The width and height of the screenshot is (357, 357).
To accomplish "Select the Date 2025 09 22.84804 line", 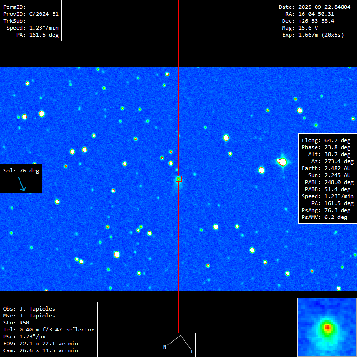I will tap(314, 7).
